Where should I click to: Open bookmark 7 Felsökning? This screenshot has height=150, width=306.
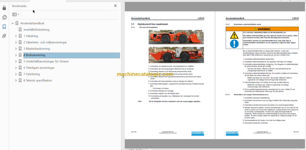[x=31, y=74]
